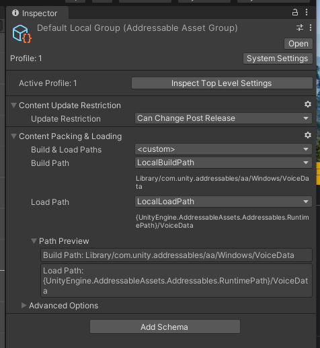The height and width of the screenshot is (348, 320).
Task: Expand the Advanced Options foldout
Action: tap(24, 305)
